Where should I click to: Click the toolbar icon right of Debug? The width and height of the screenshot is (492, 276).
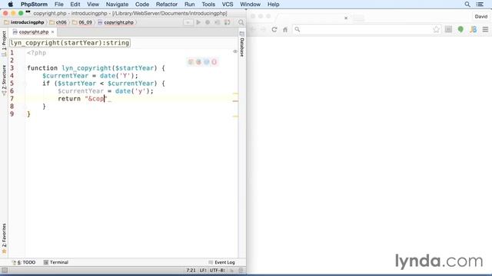tap(217, 22)
